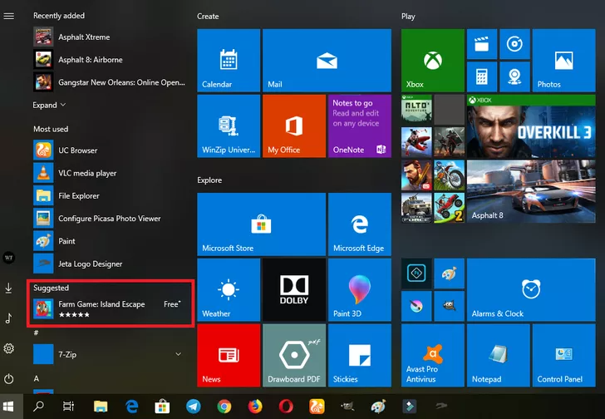Open the My Office tile
Screen dimensions: 605x419
coord(294,126)
